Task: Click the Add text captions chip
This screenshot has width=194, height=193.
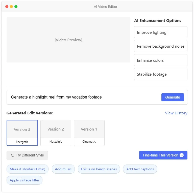Action: (140, 169)
